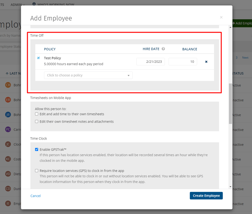Click the green Add Employee button behind dialog

pos(243,23)
